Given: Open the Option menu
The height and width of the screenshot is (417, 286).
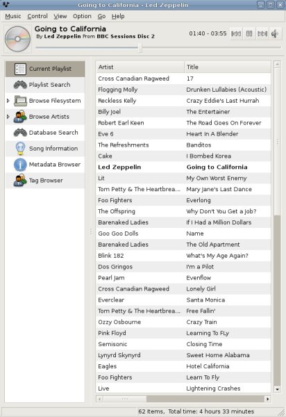Looking at the screenshot, I should click(82, 16).
